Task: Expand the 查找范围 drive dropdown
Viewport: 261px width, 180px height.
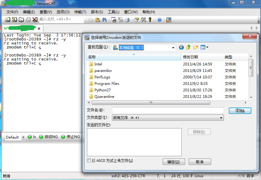Action: pos(173,48)
